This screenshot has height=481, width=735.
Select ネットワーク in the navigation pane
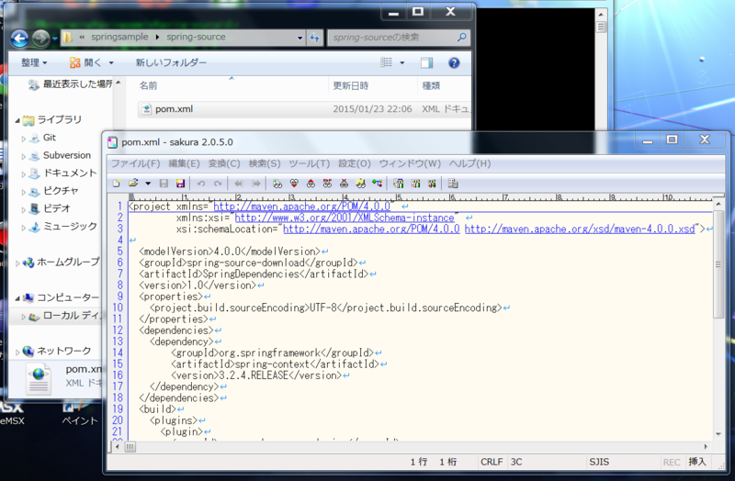tap(63, 351)
